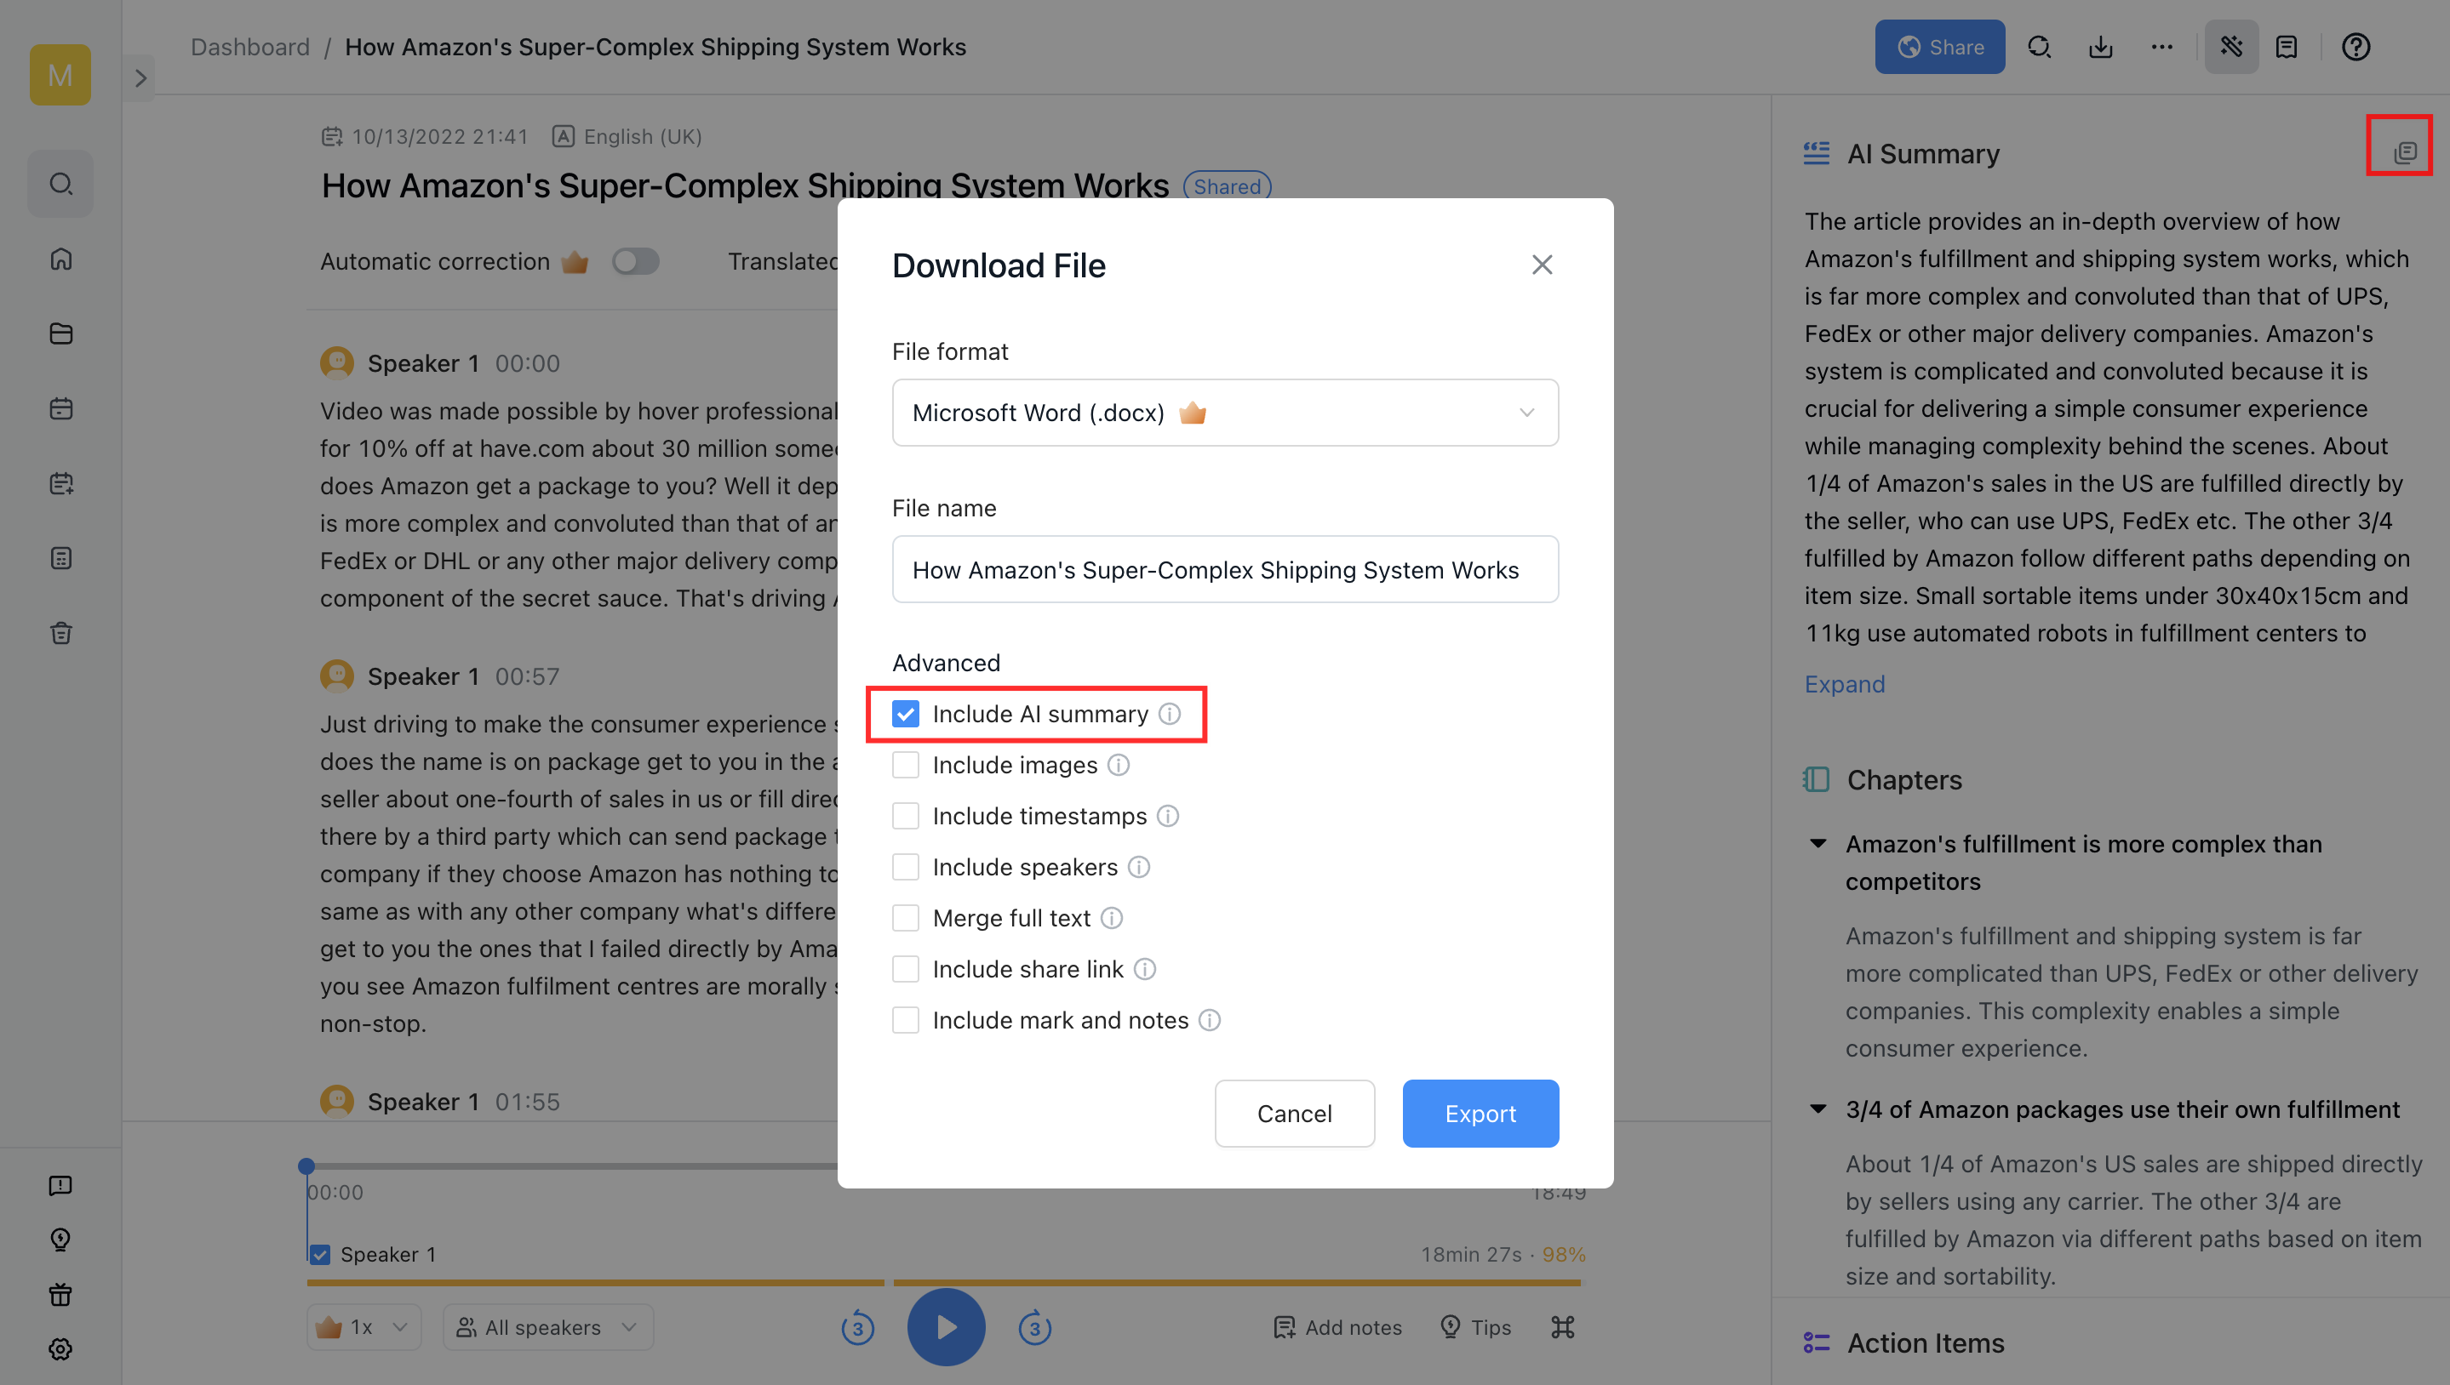The width and height of the screenshot is (2450, 1385).
Task: Open the File format dropdown
Action: (x=1225, y=413)
